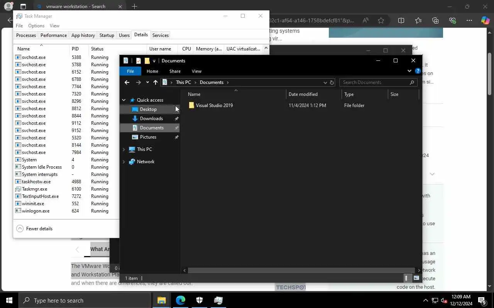
Task: Switch to Task Manager's Processes tab
Action: 26,35
